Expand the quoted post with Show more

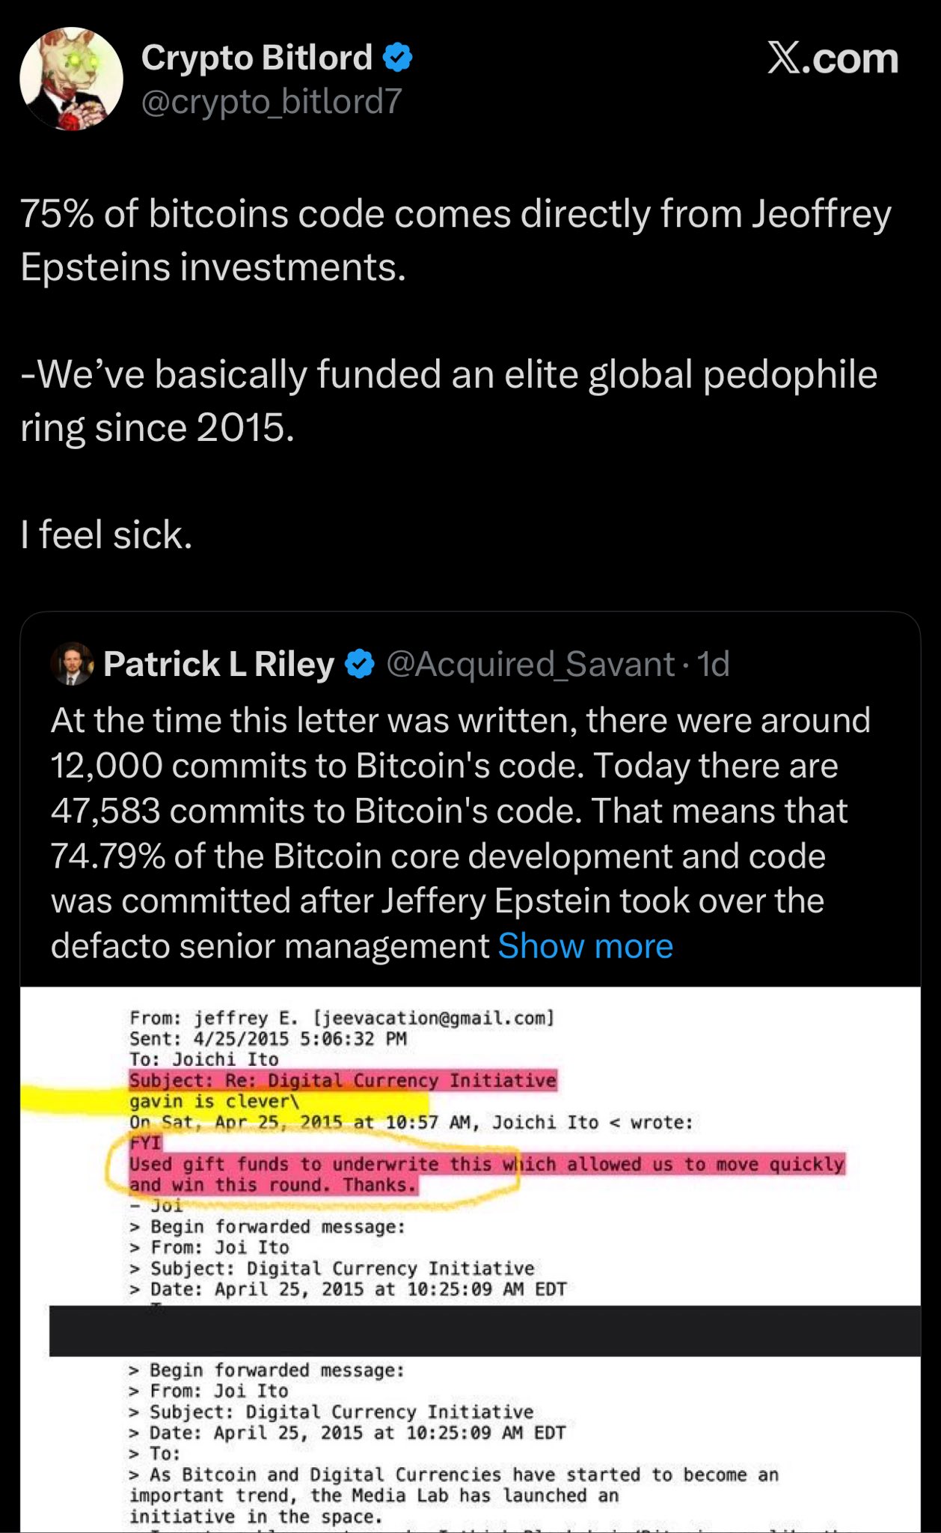pyautogui.click(x=585, y=946)
